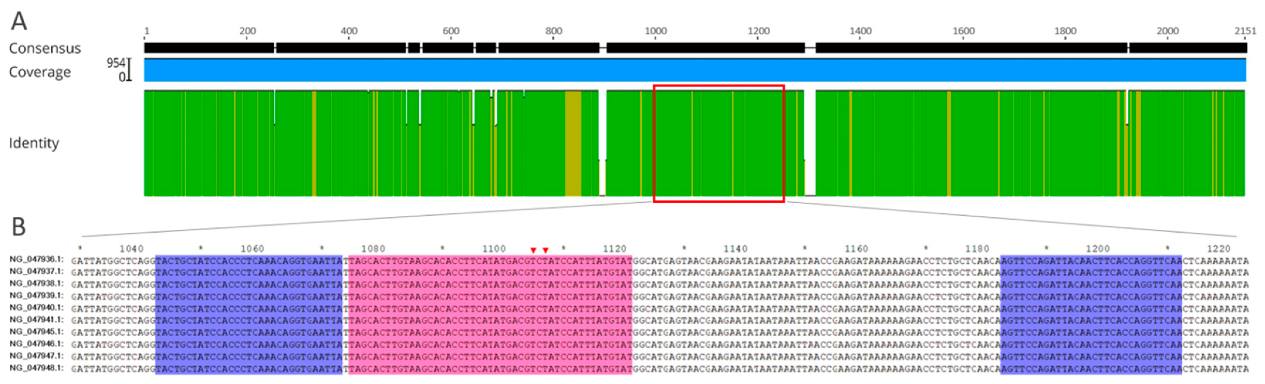Viewport: 1265px width, 384px height.
Task: Click the first red triangle marker
Action: [x=533, y=251]
